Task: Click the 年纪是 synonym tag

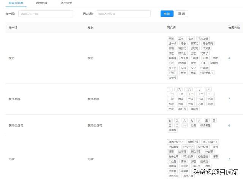Action: pyautogui.click(x=182, y=109)
